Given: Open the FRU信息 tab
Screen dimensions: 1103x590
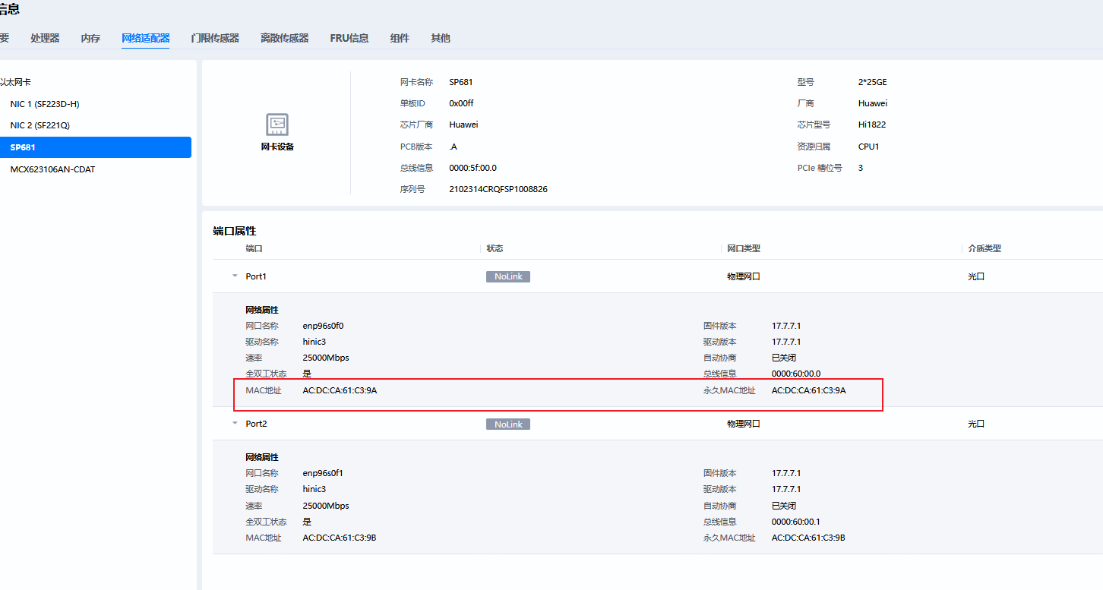Looking at the screenshot, I should pos(349,38).
